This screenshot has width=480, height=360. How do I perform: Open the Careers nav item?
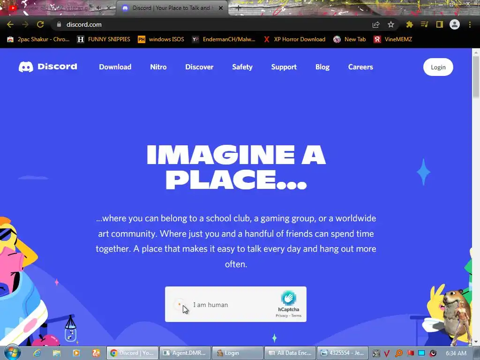[x=360, y=67]
